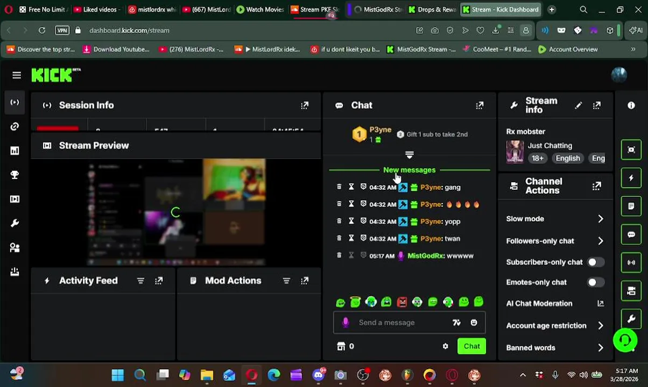
Task: Open the Mod Actions filter menu
Action: click(x=286, y=281)
